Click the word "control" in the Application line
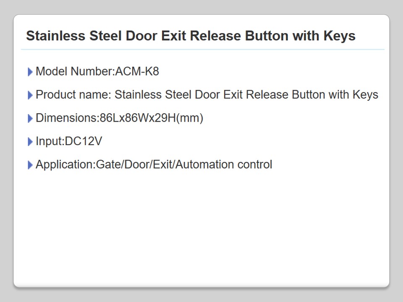The image size is (403, 302). 255,164
